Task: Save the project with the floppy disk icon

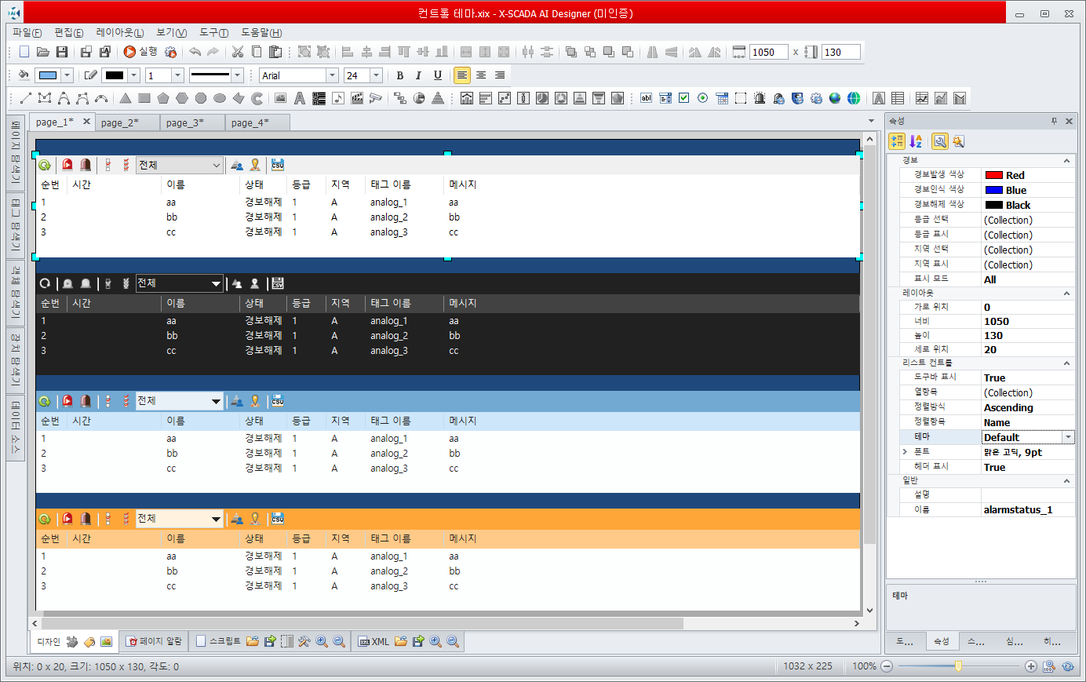Action: click(62, 52)
